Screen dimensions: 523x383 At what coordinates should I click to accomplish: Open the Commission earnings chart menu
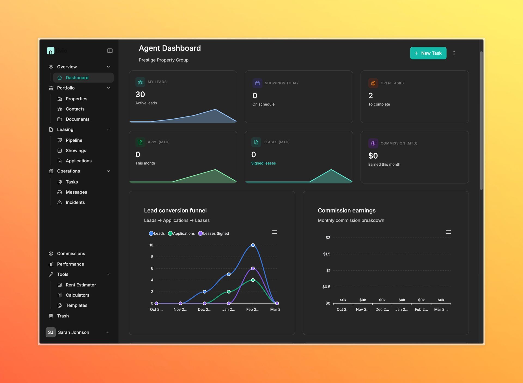point(448,232)
